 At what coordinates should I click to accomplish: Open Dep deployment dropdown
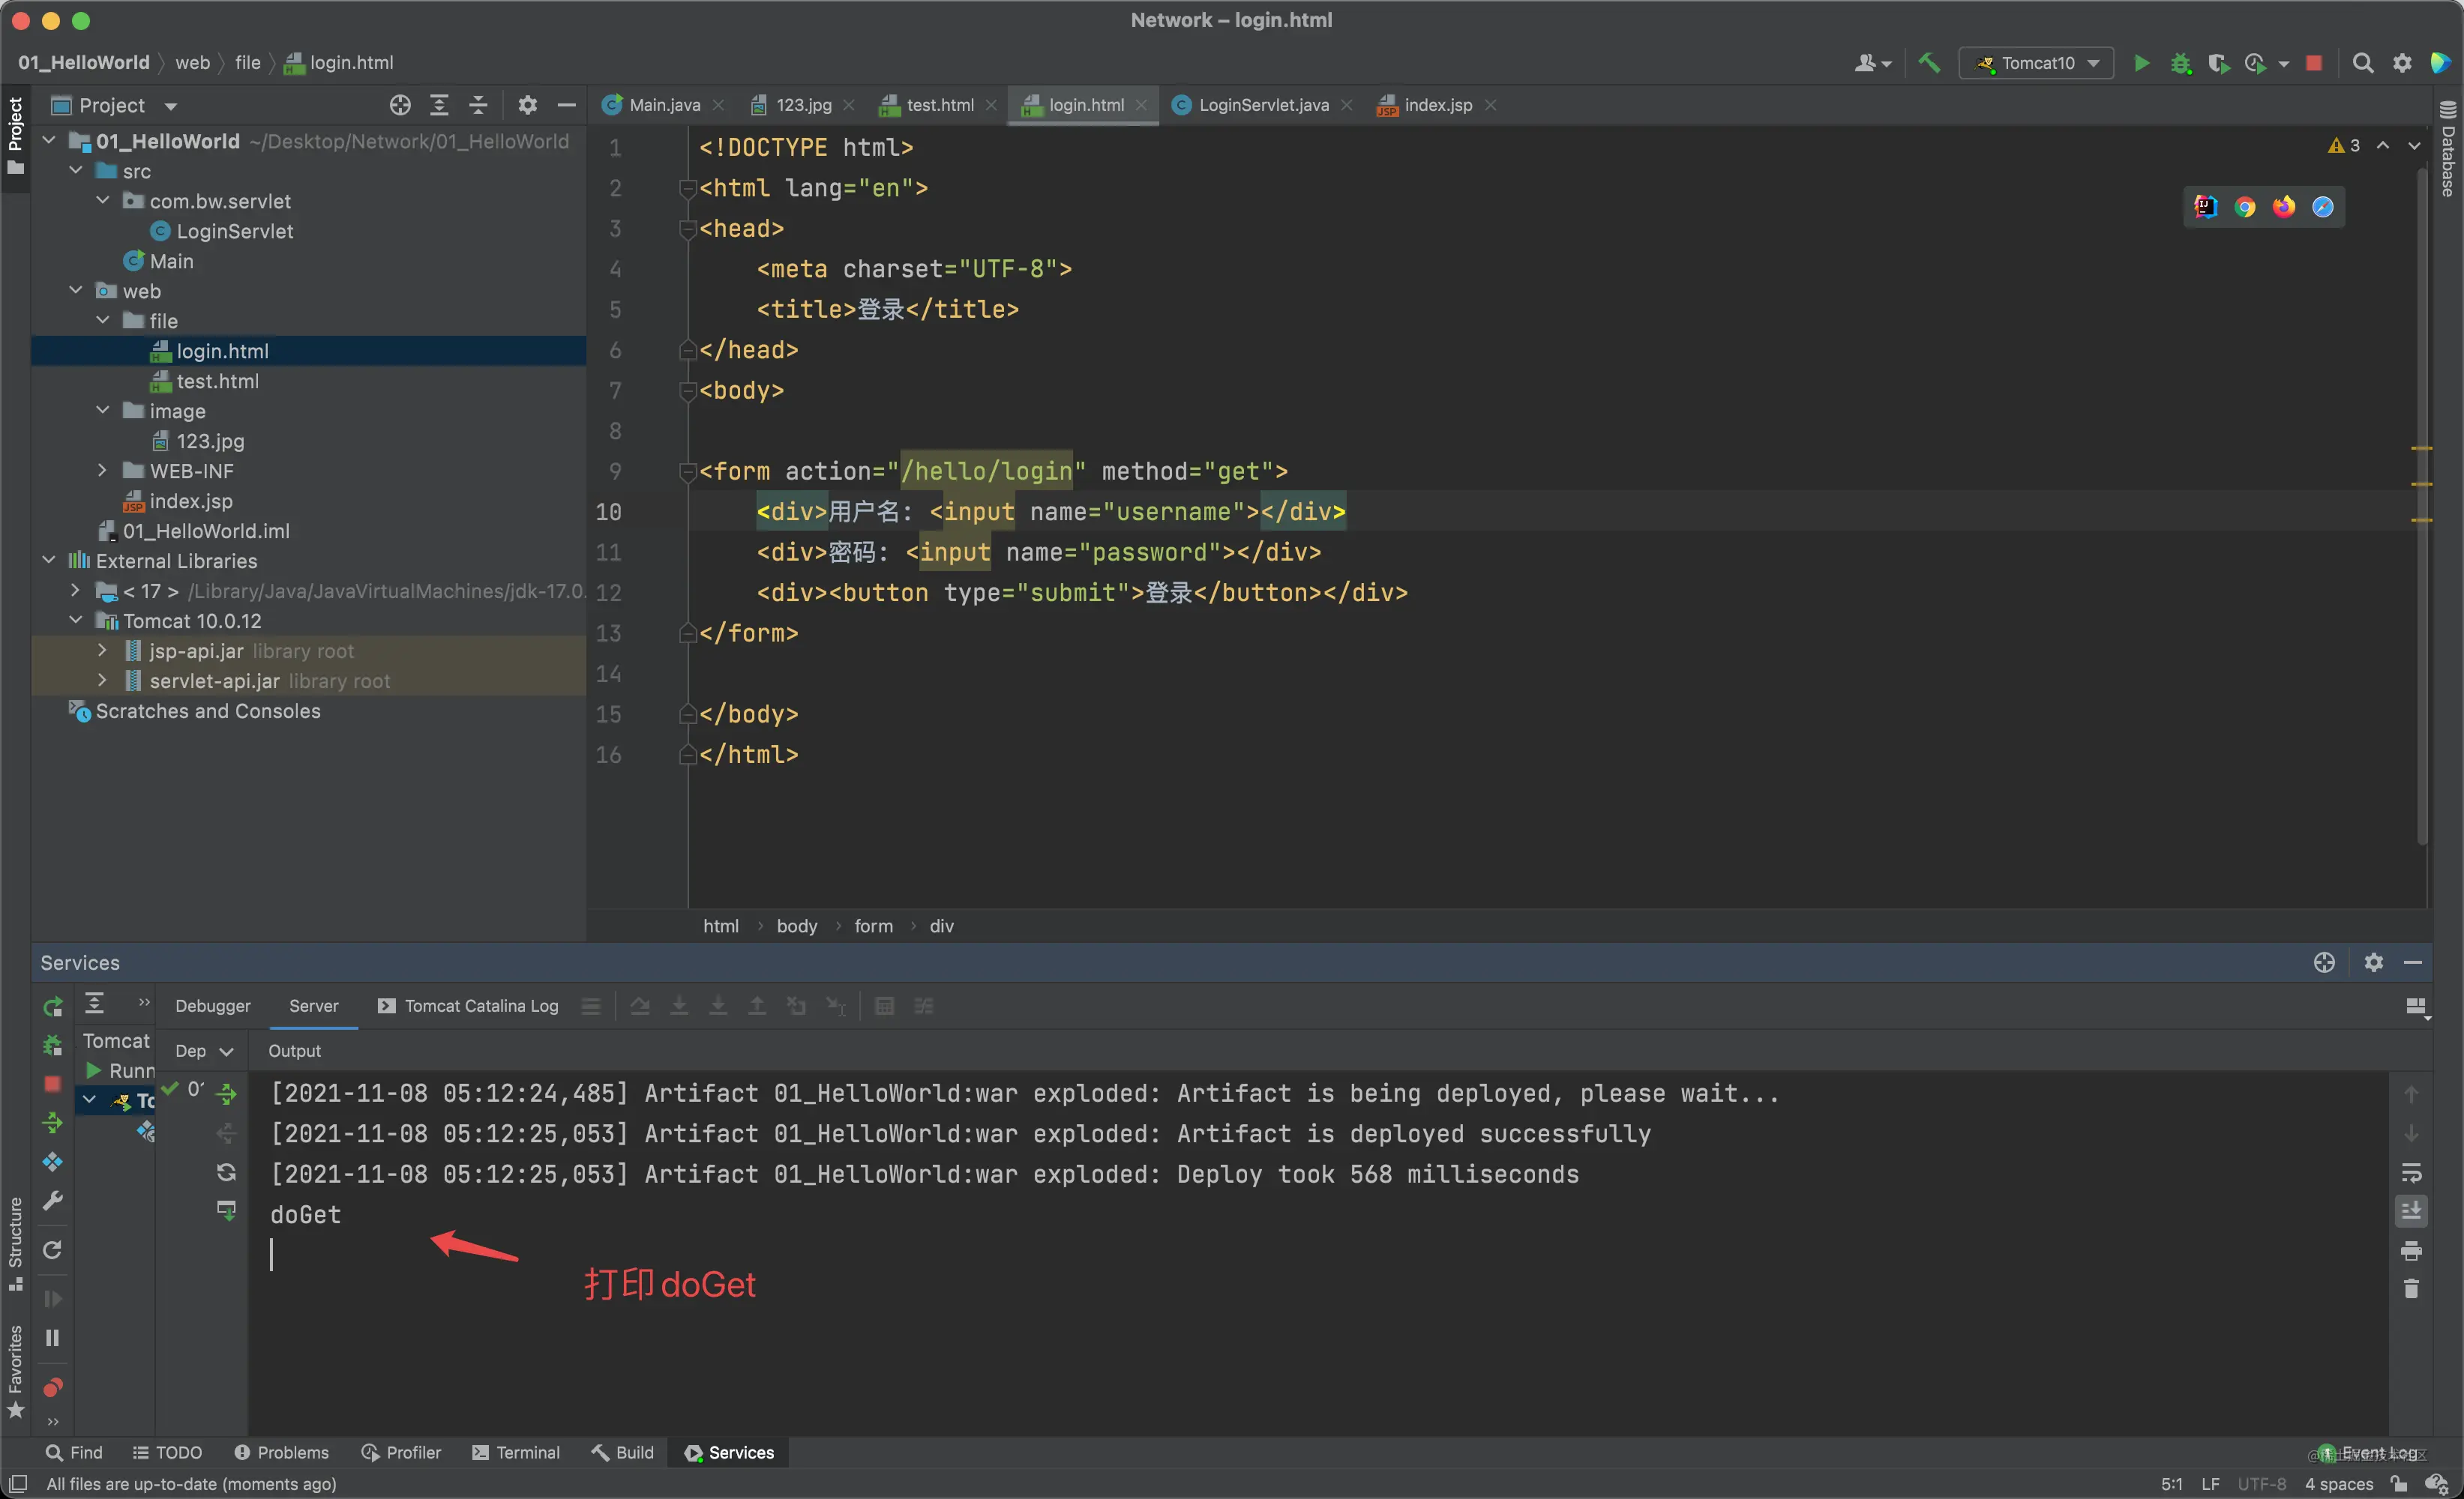[204, 1052]
